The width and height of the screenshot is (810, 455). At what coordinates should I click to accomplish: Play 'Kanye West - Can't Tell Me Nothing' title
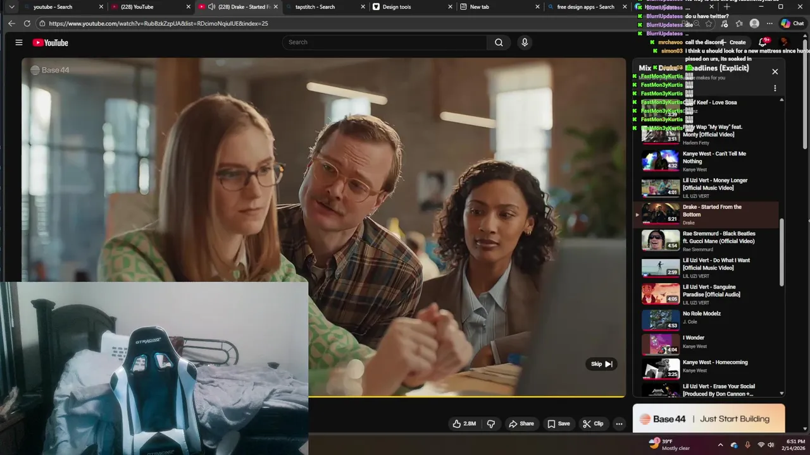[x=714, y=157]
